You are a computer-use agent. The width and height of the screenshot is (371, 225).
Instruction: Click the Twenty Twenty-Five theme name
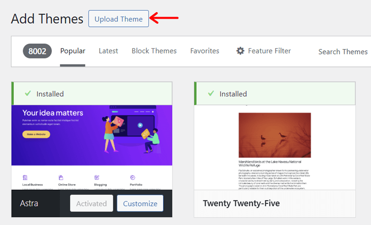coord(241,204)
